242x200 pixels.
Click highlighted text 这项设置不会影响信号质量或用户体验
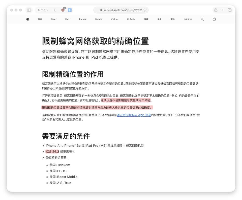(x=126, y=100)
